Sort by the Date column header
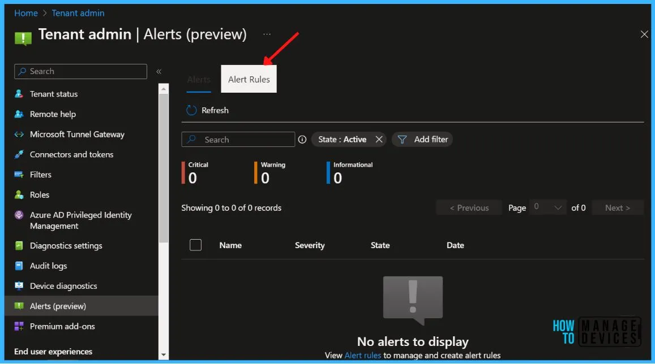Screen dimensions: 655x364 tap(455, 245)
